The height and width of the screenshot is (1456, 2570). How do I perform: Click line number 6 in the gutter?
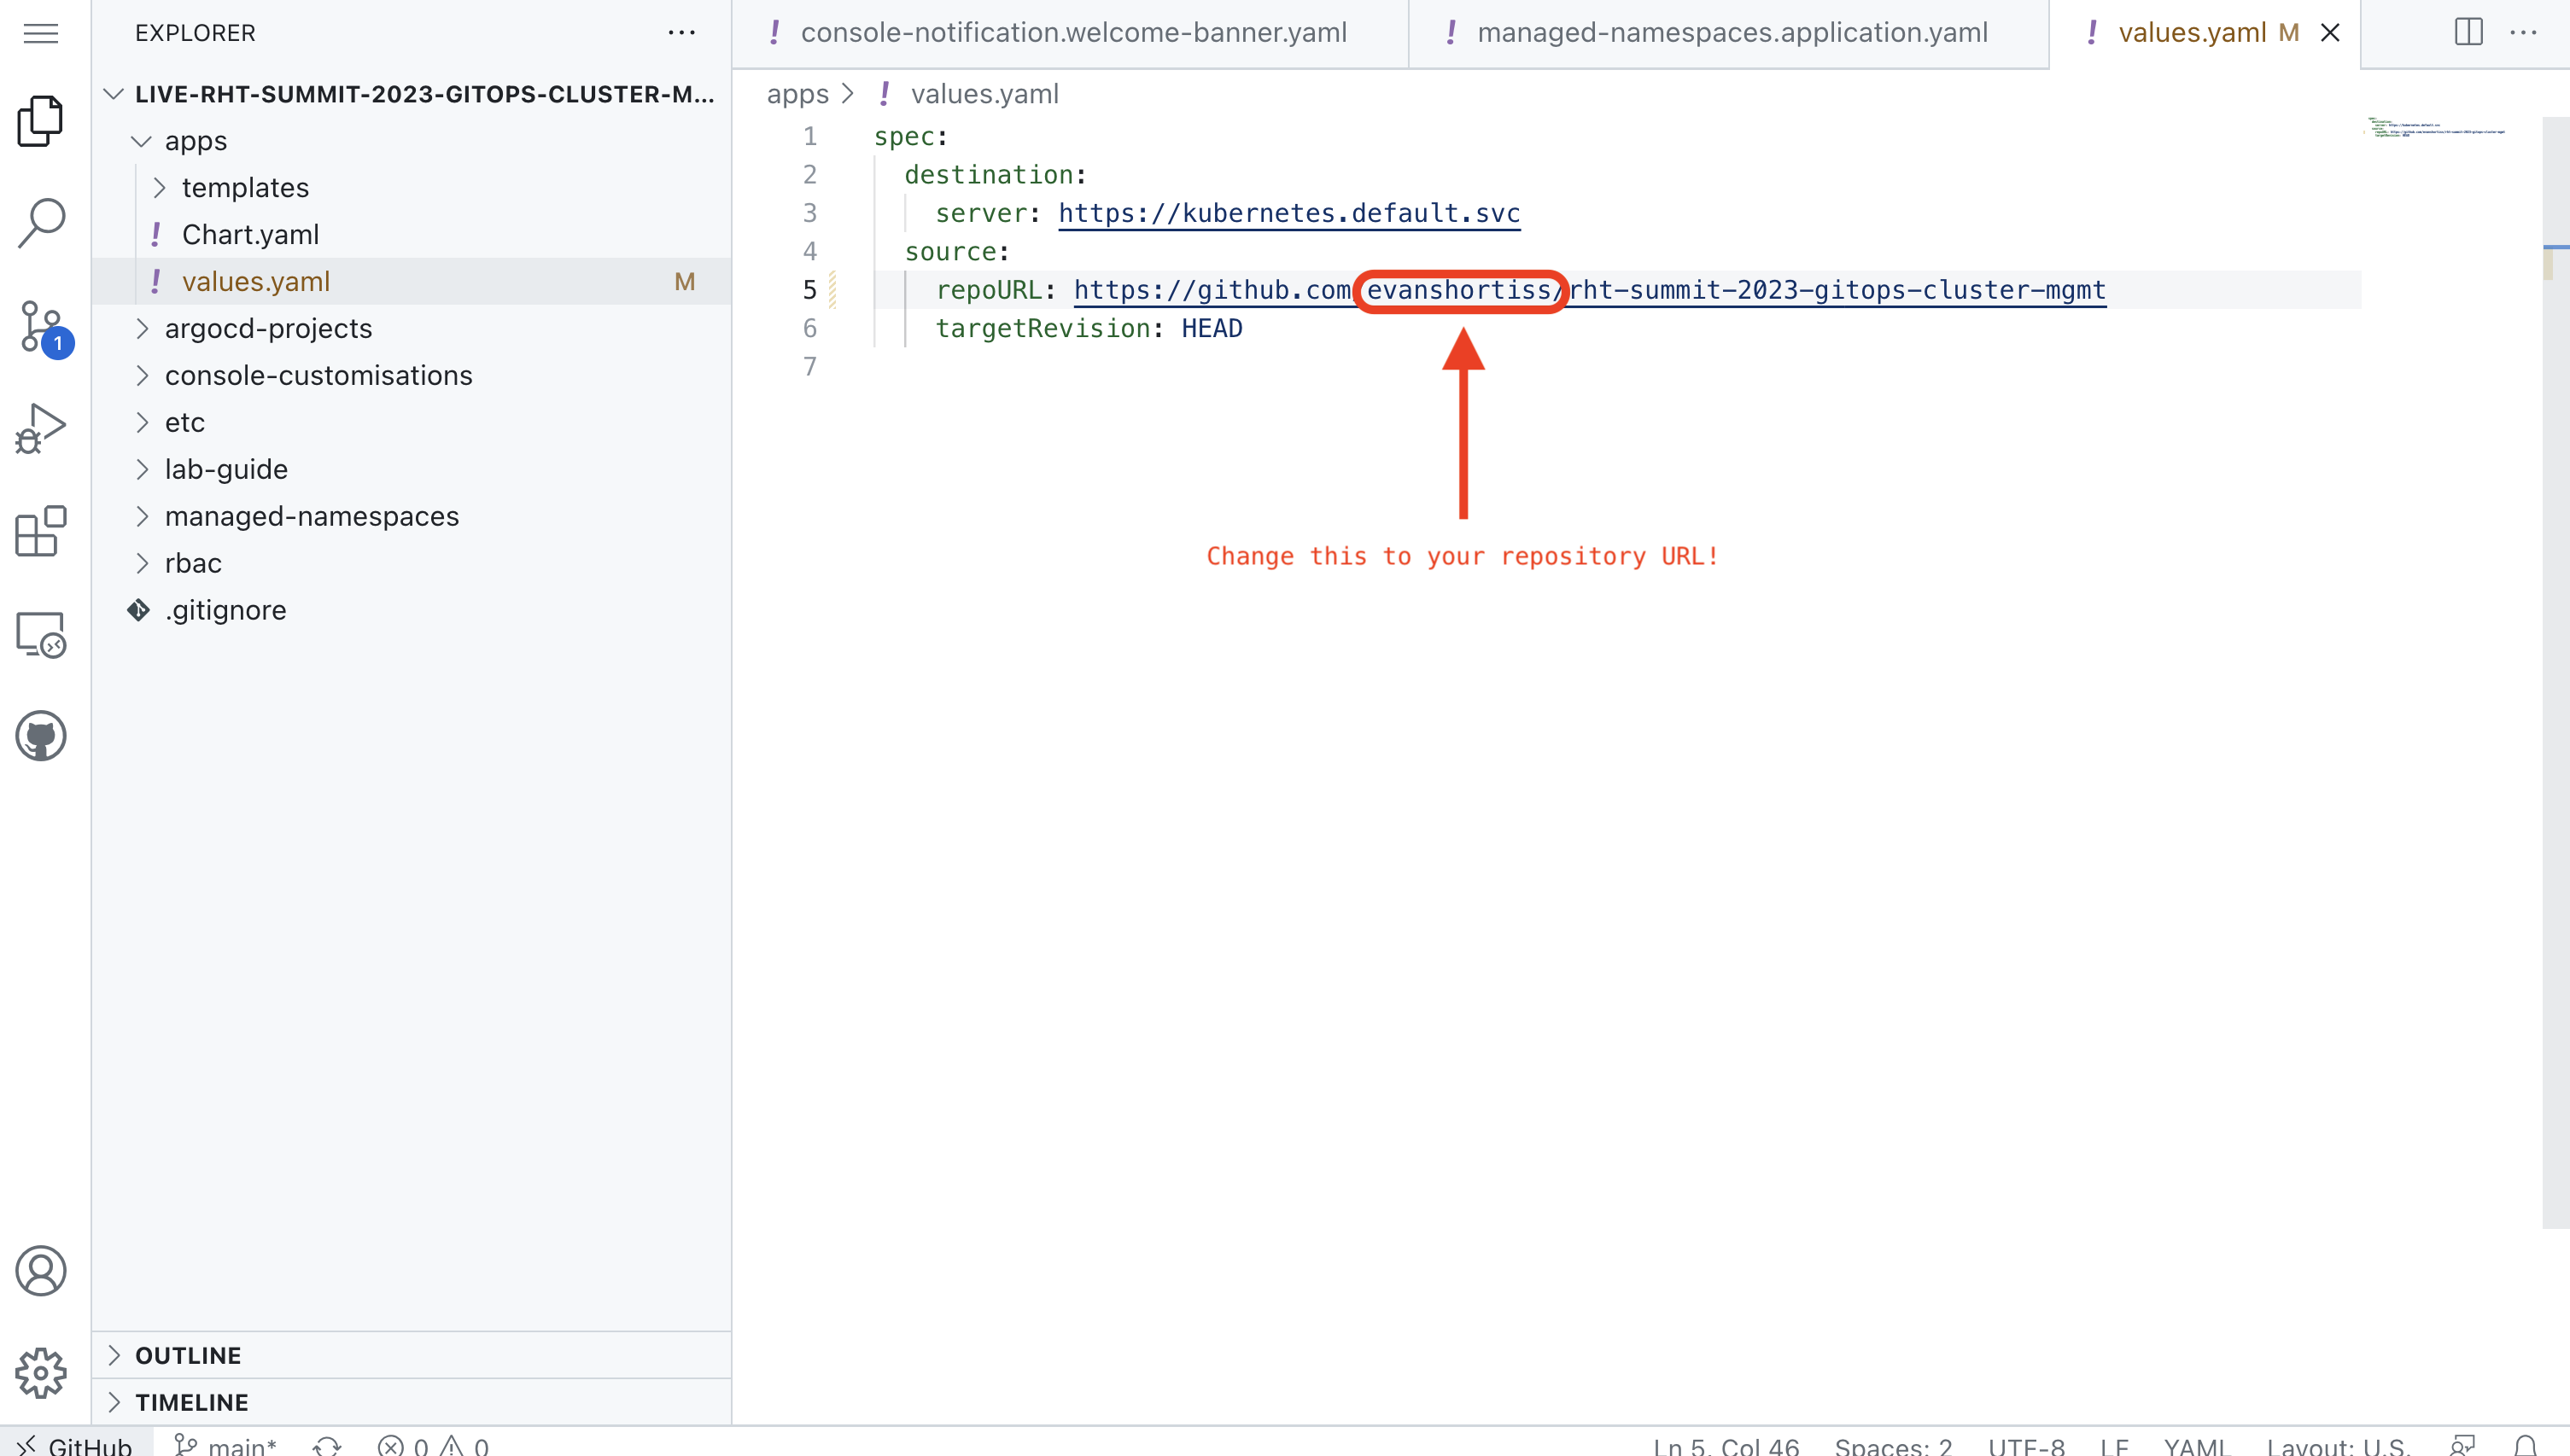[809, 329]
